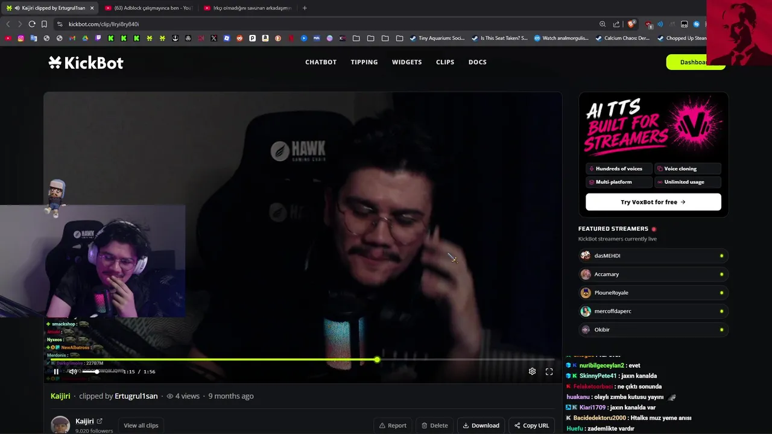Open the Calcium Chaos bookmark

[623, 38]
